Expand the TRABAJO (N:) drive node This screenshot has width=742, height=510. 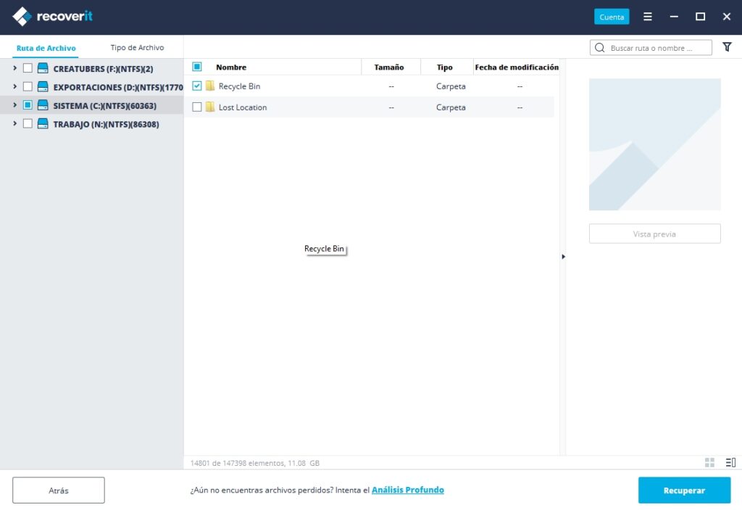click(14, 124)
